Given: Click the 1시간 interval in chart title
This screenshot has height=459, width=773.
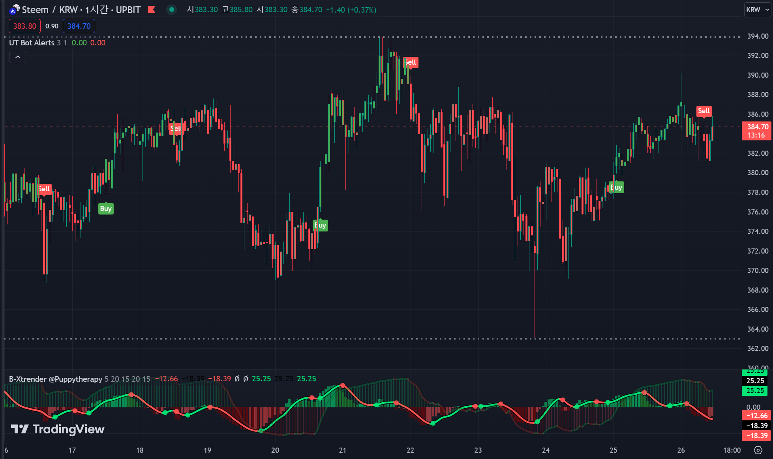Looking at the screenshot, I should [97, 10].
